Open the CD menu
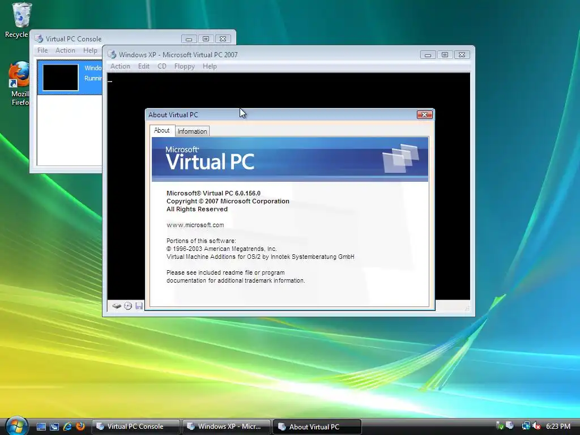The height and width of the screenshot is (435, 580). 161,66
